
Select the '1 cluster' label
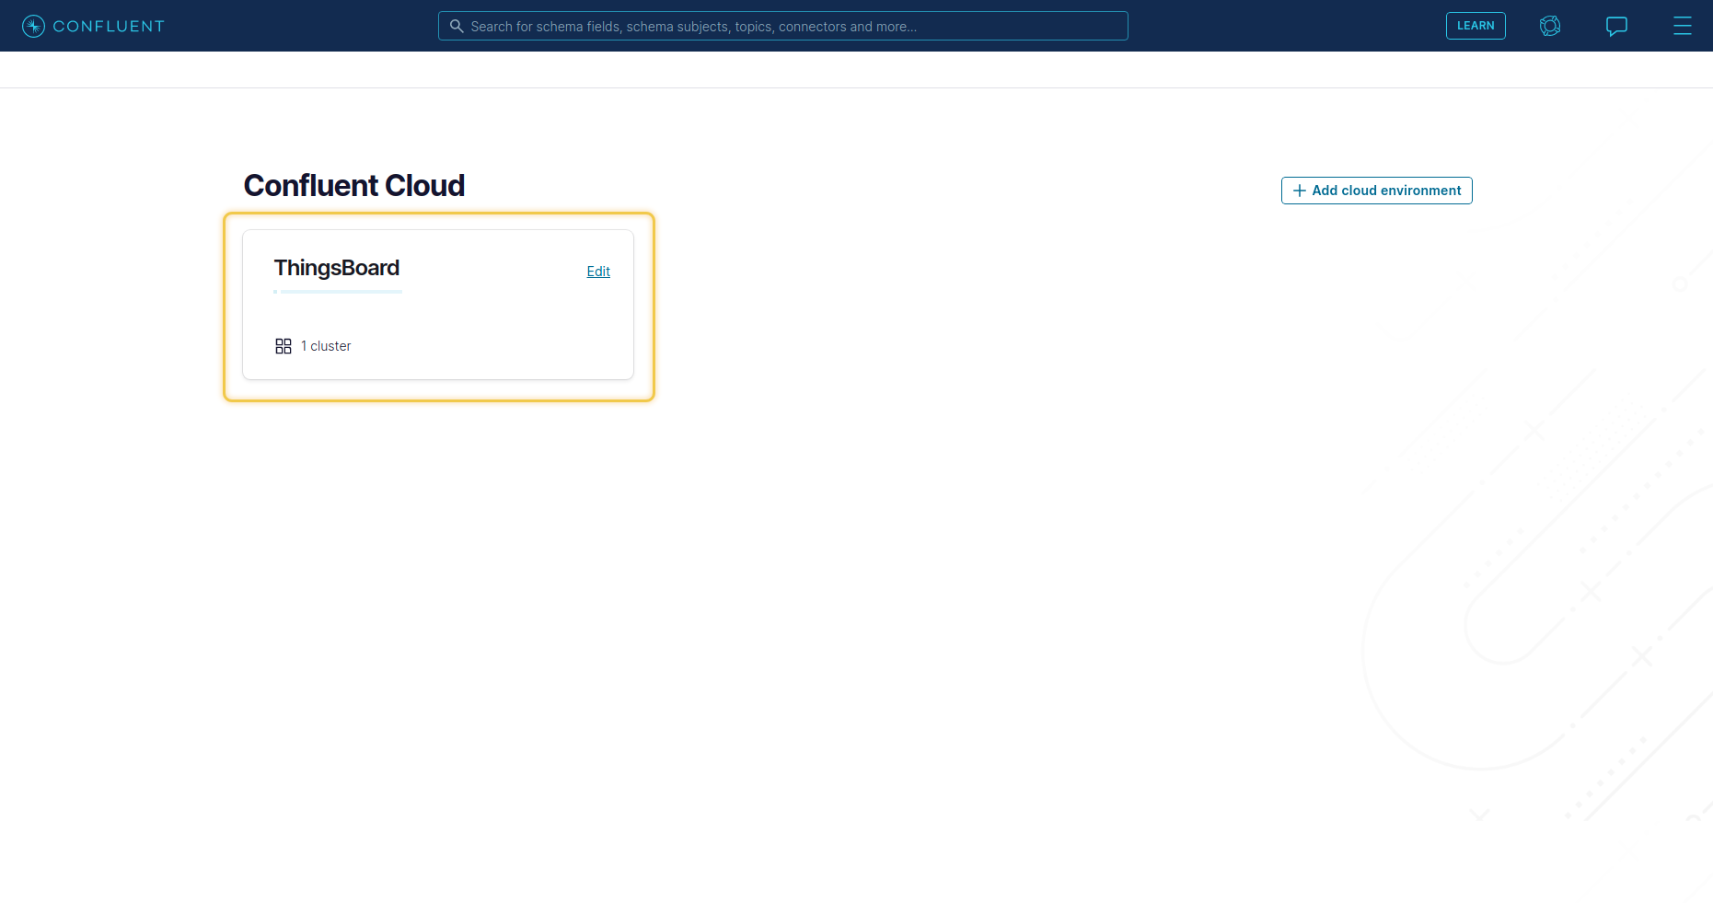point(326,346)
